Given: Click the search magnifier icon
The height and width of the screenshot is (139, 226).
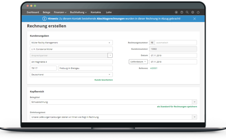Looking at the screenshot, I should coord(187,12).
